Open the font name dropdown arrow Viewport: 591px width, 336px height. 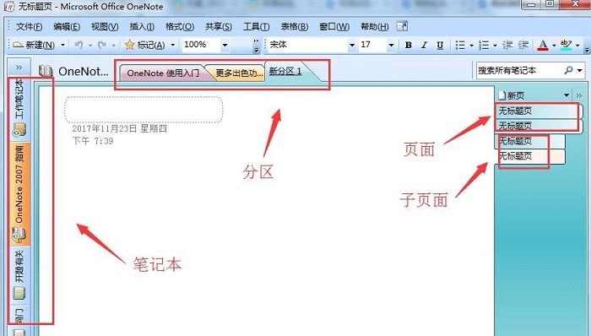[352, 46]
